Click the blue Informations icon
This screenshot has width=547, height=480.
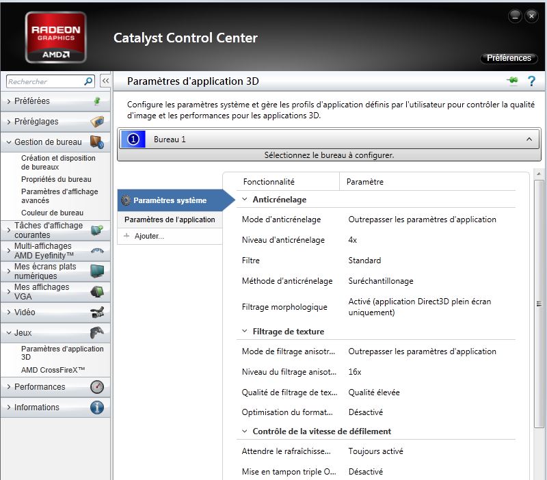coord(97,408)
